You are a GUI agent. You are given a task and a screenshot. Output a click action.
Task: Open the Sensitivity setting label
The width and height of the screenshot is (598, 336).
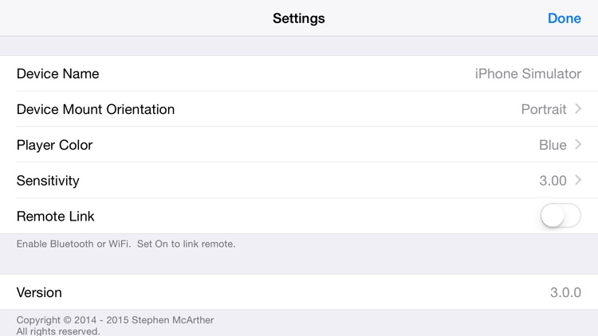[x=48, y=181]
